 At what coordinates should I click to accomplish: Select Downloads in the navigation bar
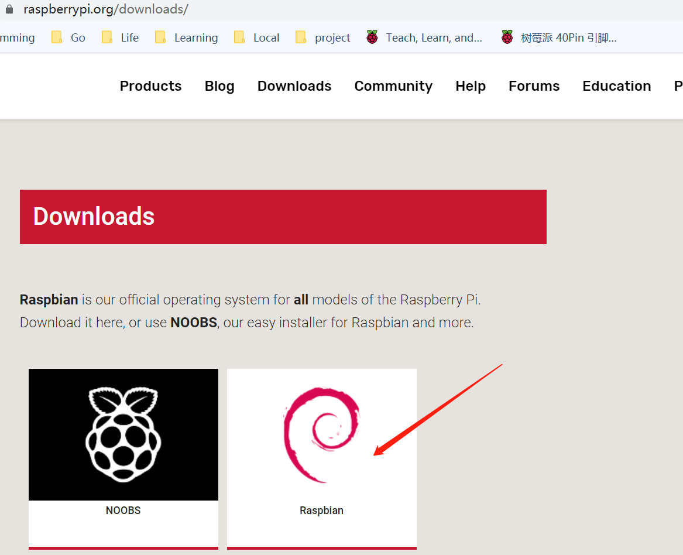(x=294, y=86)
